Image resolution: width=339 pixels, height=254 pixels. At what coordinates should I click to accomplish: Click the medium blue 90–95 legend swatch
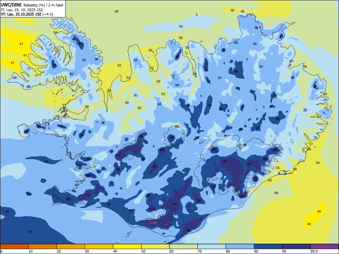click(268, 247)
